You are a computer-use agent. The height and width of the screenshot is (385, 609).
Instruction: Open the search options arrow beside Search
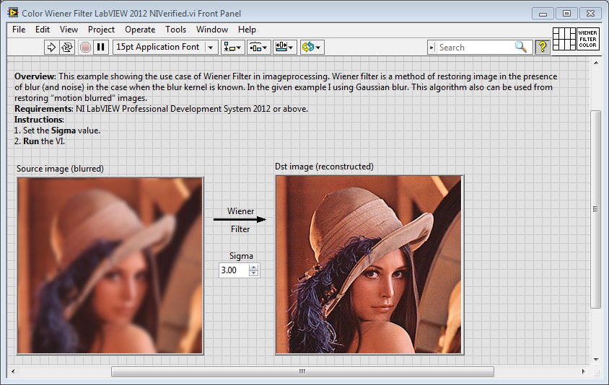[432, 48]
